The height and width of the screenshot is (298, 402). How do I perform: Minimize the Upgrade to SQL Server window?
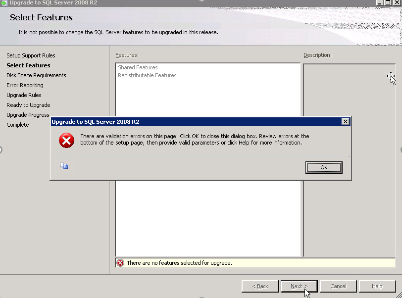380,2
